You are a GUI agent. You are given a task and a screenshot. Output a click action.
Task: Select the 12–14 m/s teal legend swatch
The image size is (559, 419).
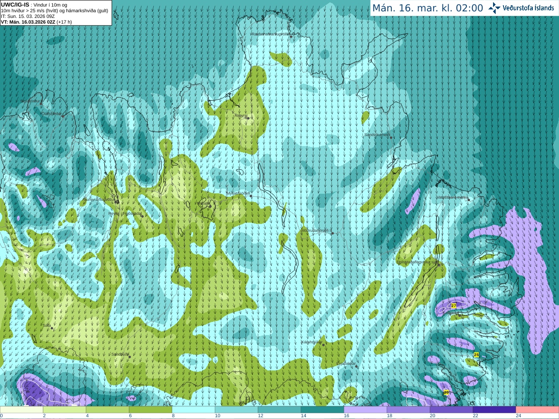coord(279,410)
